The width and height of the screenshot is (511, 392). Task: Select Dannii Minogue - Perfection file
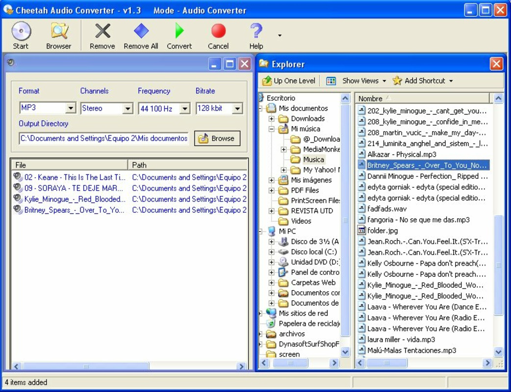(427, 176)
